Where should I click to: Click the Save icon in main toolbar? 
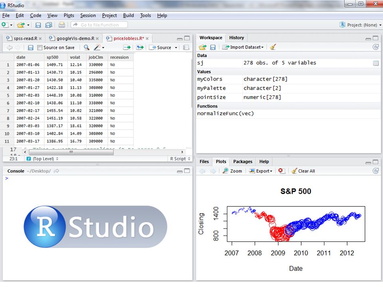(38, 25)
